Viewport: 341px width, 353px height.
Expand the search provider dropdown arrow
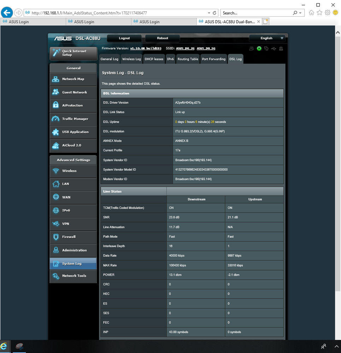(x=300, y=13)
